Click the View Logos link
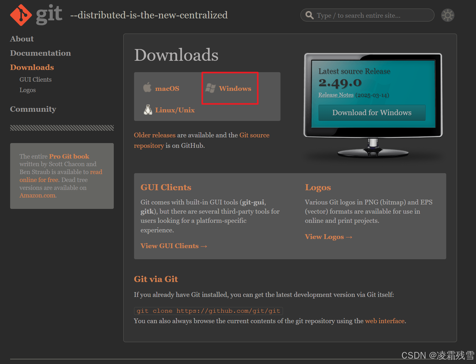The height and width of the screenshot is (364, 476). pos(329,237)
